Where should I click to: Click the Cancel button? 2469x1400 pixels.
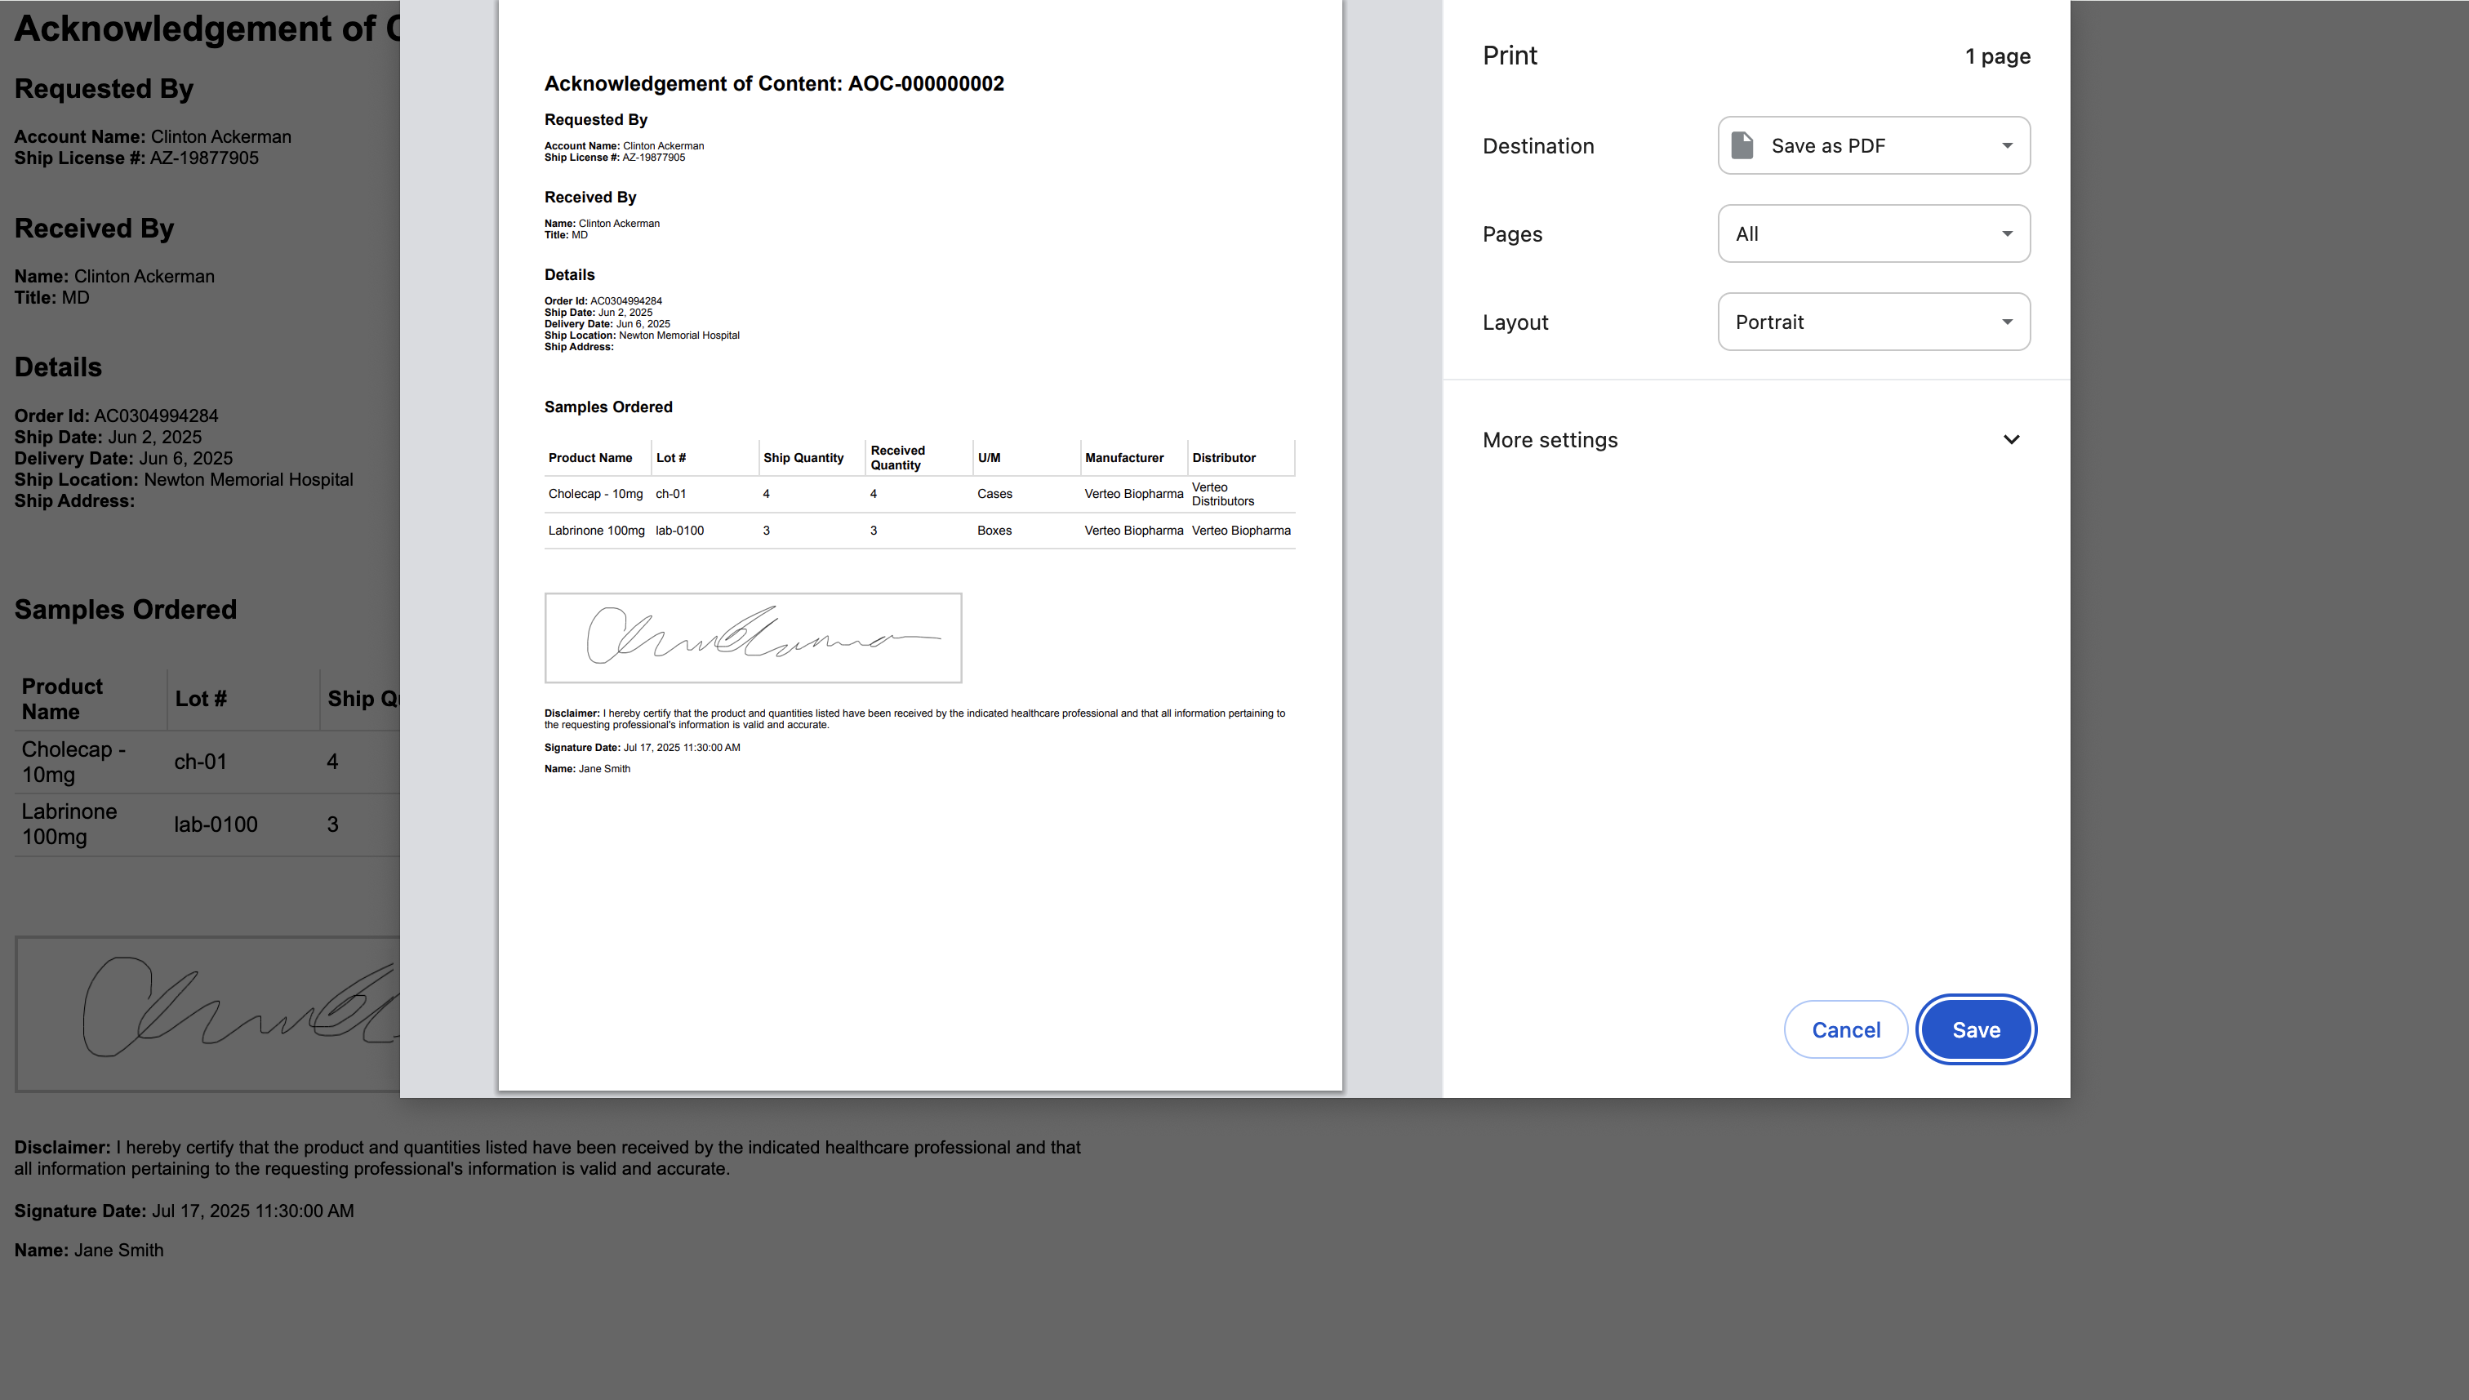[x=1845, y=1030]
